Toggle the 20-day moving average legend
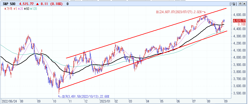Viewport: 248px width, 104px height. (21, 9)
